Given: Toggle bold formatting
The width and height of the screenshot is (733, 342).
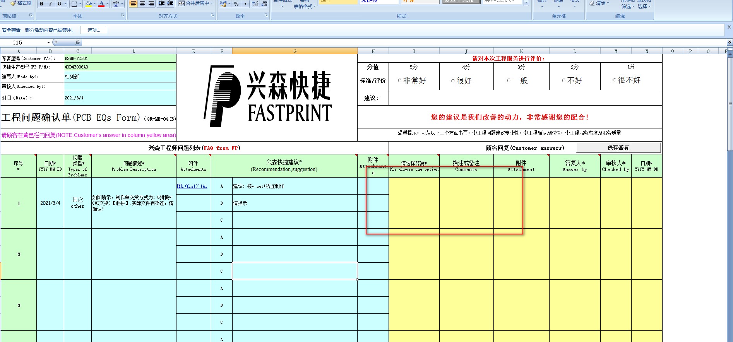Looking at the screenshot, I should 41,4.
